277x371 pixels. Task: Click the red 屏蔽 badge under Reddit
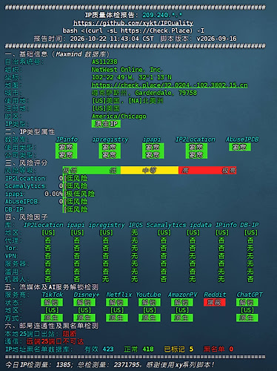tap(215, 303)
